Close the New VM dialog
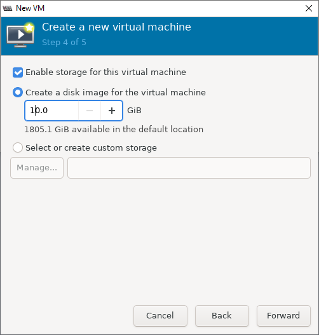319x335 pixels. click(309, 8)
